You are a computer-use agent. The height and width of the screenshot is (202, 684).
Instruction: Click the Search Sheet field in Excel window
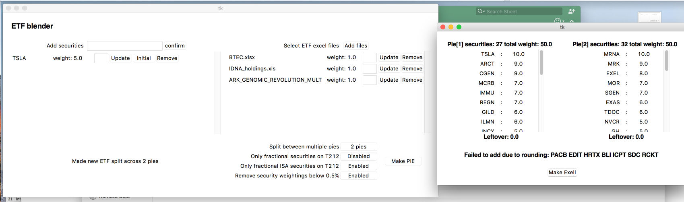coord(519,11)
